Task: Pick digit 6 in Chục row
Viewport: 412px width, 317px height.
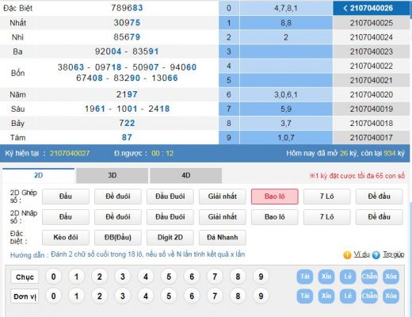Action: tap(192, 277)
